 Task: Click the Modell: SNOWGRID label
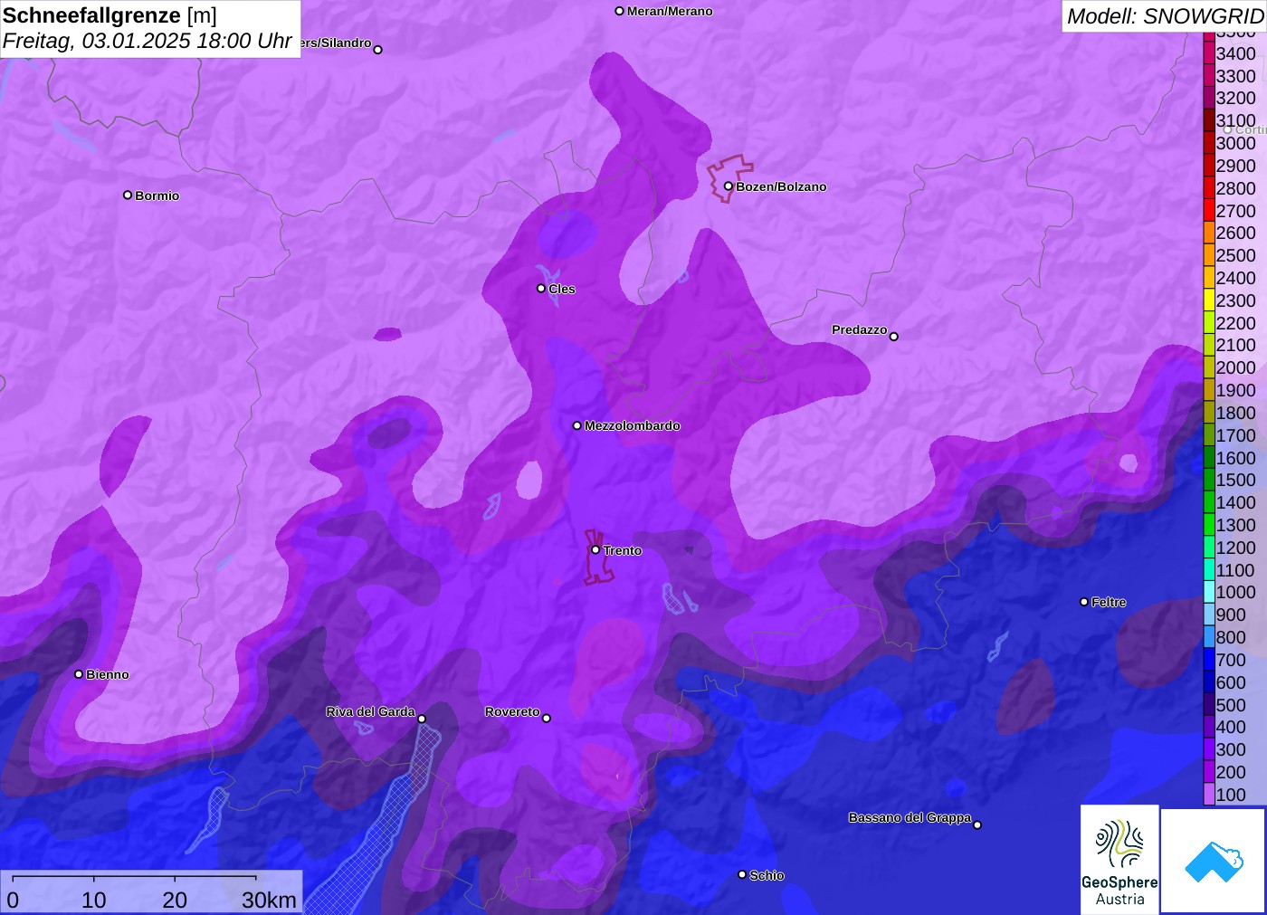[x=1165, y=16]
